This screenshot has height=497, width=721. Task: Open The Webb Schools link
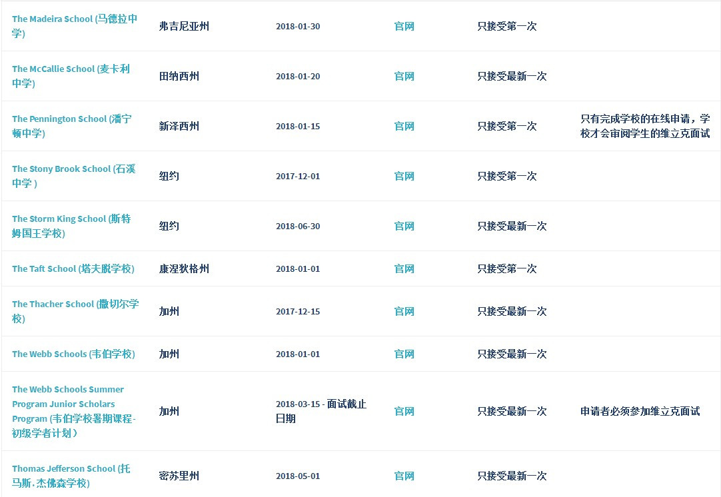pos(73,354)
